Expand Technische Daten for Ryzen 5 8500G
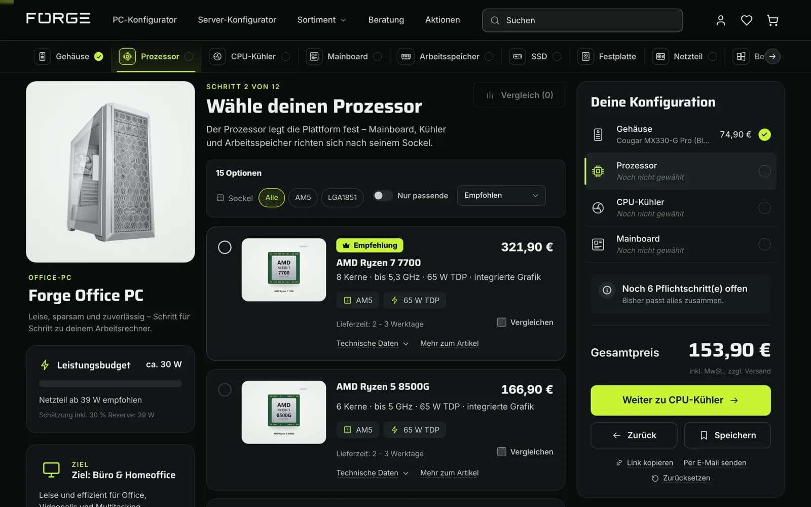811x507 pixels. (372, 473)
